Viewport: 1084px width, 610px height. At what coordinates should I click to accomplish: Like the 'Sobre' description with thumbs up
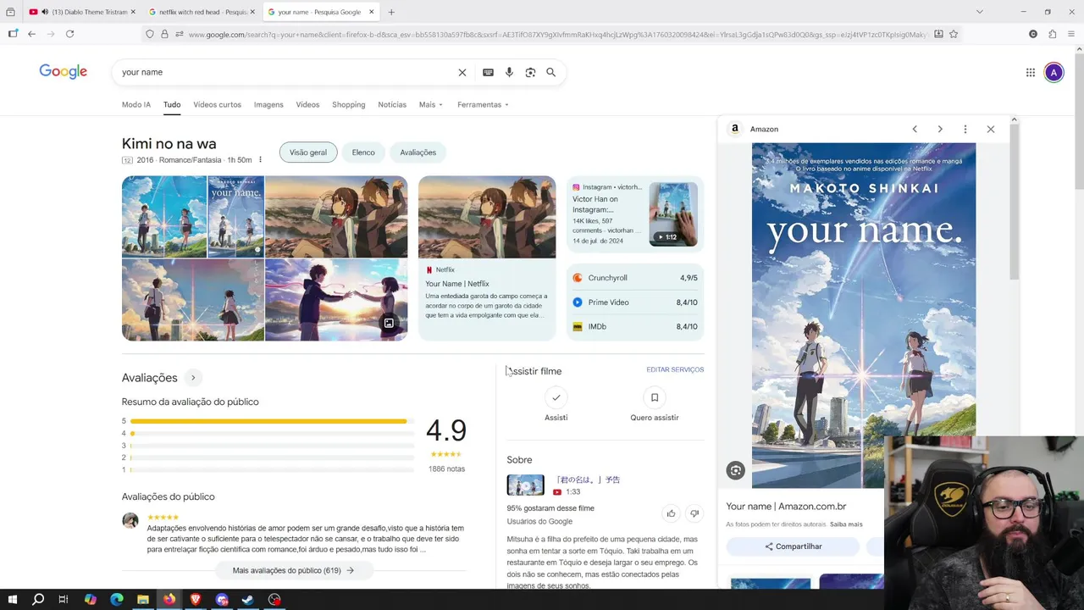click(671, 513)
